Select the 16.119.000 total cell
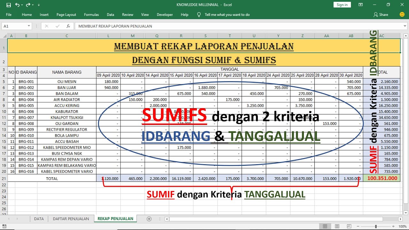Image resolution: width=409 pixels, height=230 pixels. click(181, 179)
